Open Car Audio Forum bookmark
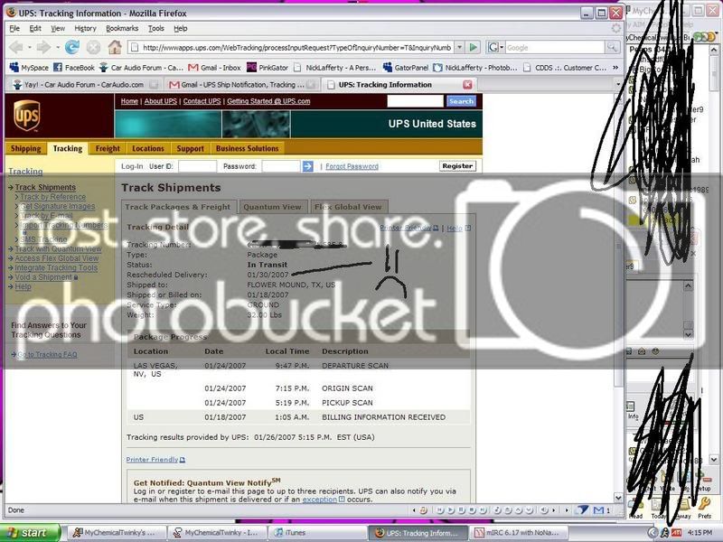Viewport: 723px width, 542px height. tap(141, 68)
